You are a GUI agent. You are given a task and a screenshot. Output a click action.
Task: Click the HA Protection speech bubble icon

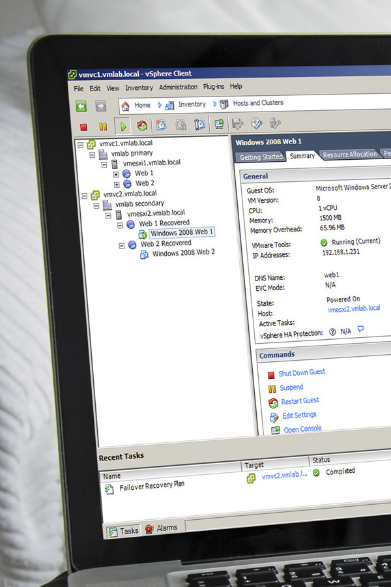(360, 329)
